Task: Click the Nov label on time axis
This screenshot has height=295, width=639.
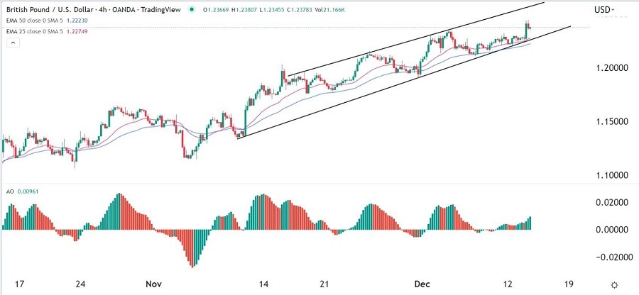Action: (x=153, y=284)
